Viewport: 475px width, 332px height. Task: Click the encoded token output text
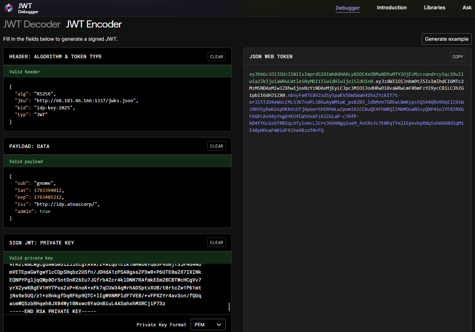click(356, 102)
